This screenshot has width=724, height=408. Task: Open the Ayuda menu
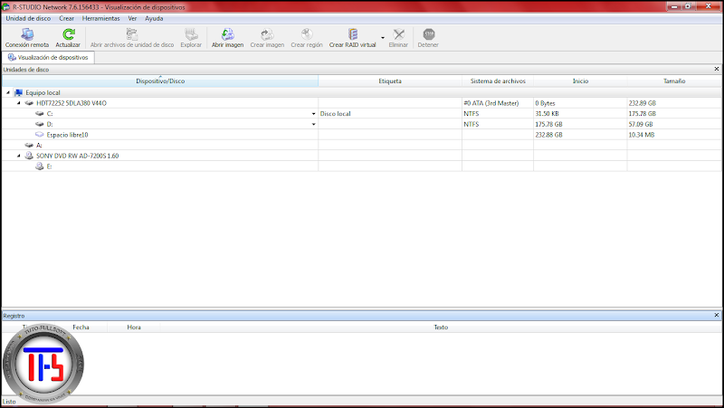154,18
